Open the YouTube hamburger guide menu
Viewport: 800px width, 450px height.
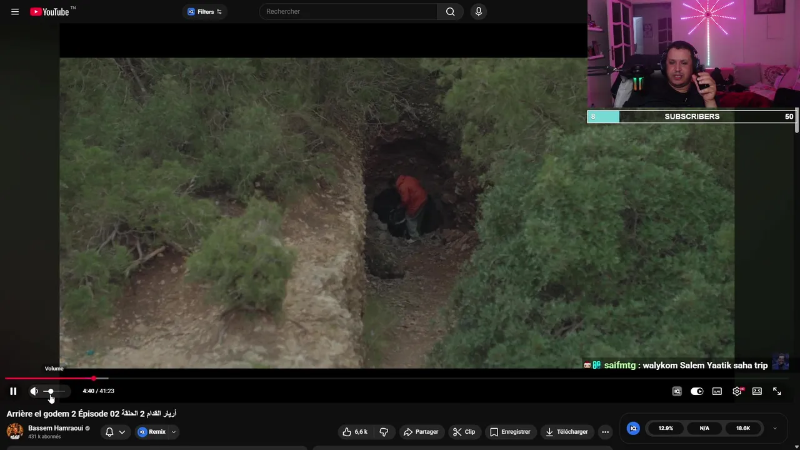tap(15, 12)
